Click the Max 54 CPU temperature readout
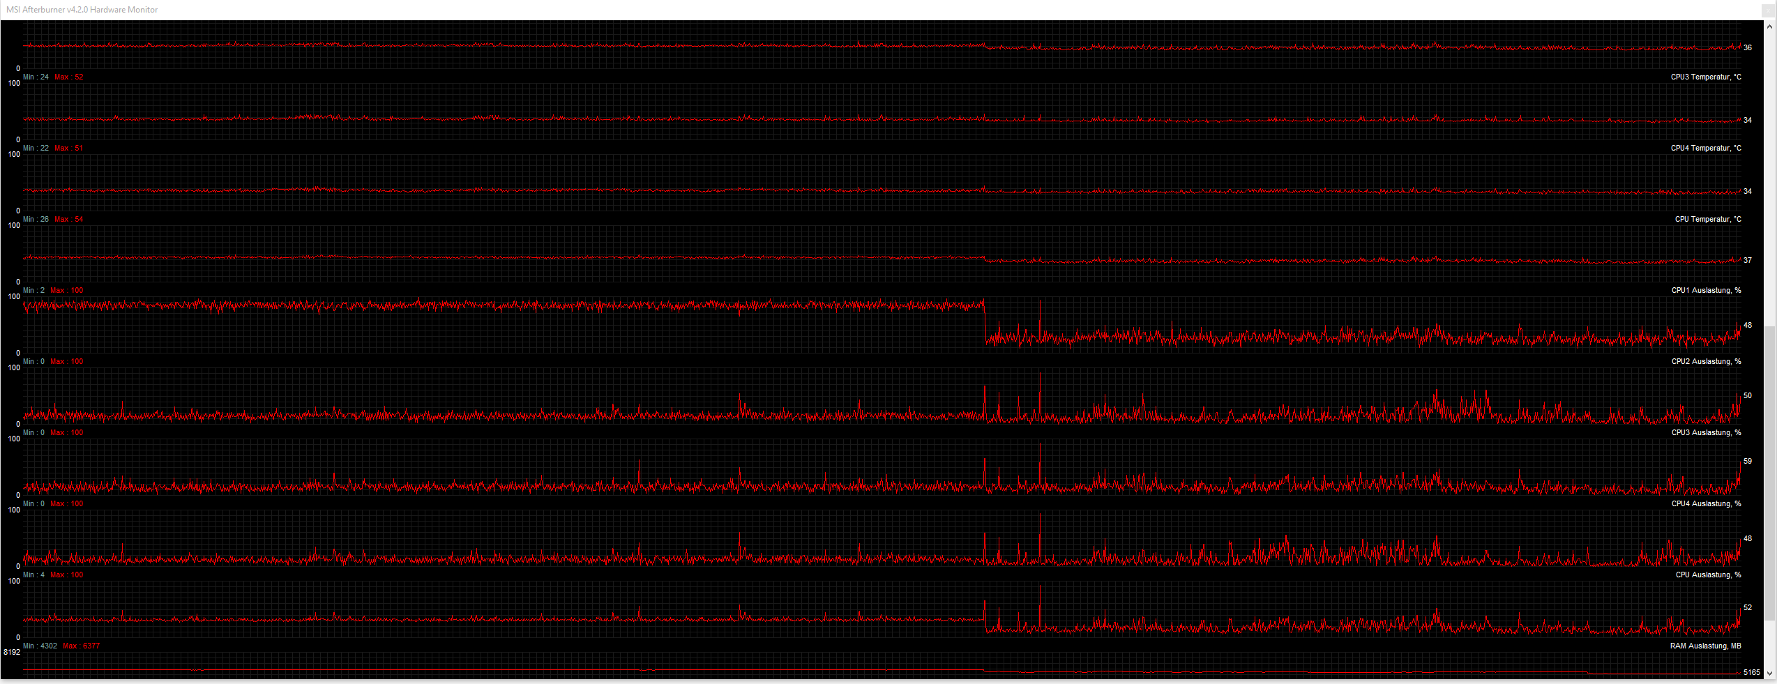The width and height of the screenshot is (1777, 684). (x=69, y=219)
